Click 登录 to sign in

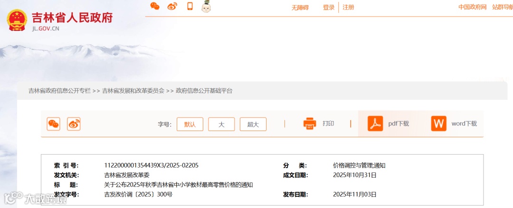pyautogui.click(x=329, y=7)
